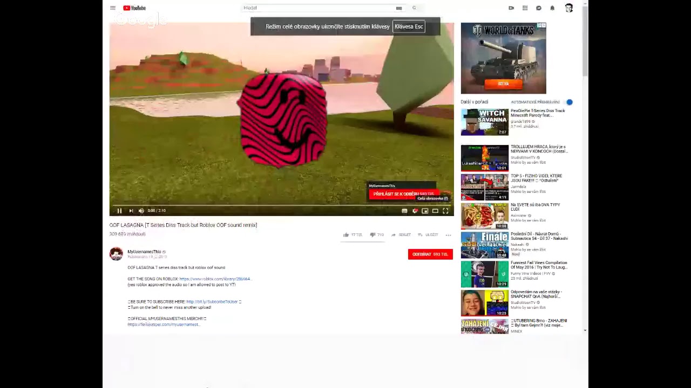Open the Funniest Fail Vines Compilation thumbnail

pyautogui.click(x=485, y=274)
